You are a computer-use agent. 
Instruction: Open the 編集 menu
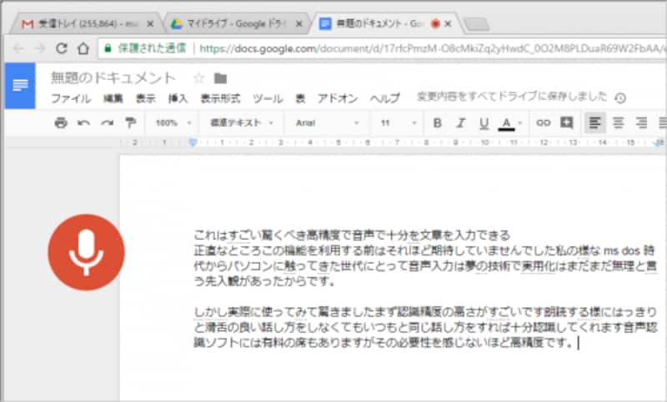[113, 98]
